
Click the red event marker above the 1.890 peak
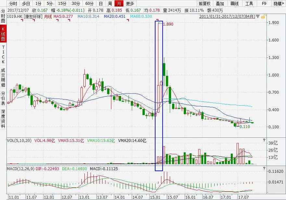[x=157, y=20]
